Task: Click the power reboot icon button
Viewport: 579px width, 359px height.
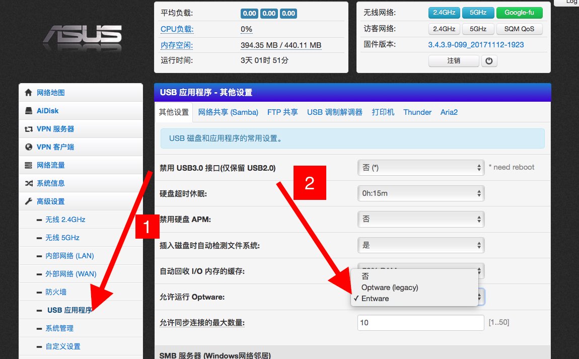Action: point(489,60)
